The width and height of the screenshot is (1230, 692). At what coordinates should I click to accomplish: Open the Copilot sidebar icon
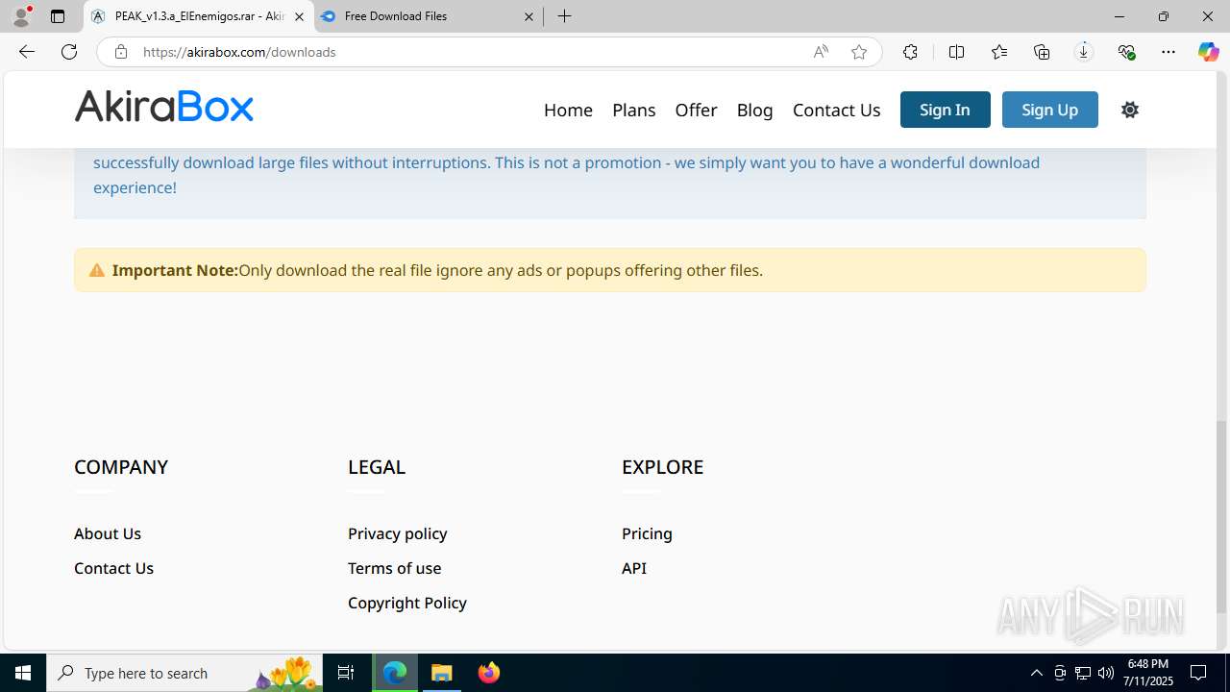1208,52
